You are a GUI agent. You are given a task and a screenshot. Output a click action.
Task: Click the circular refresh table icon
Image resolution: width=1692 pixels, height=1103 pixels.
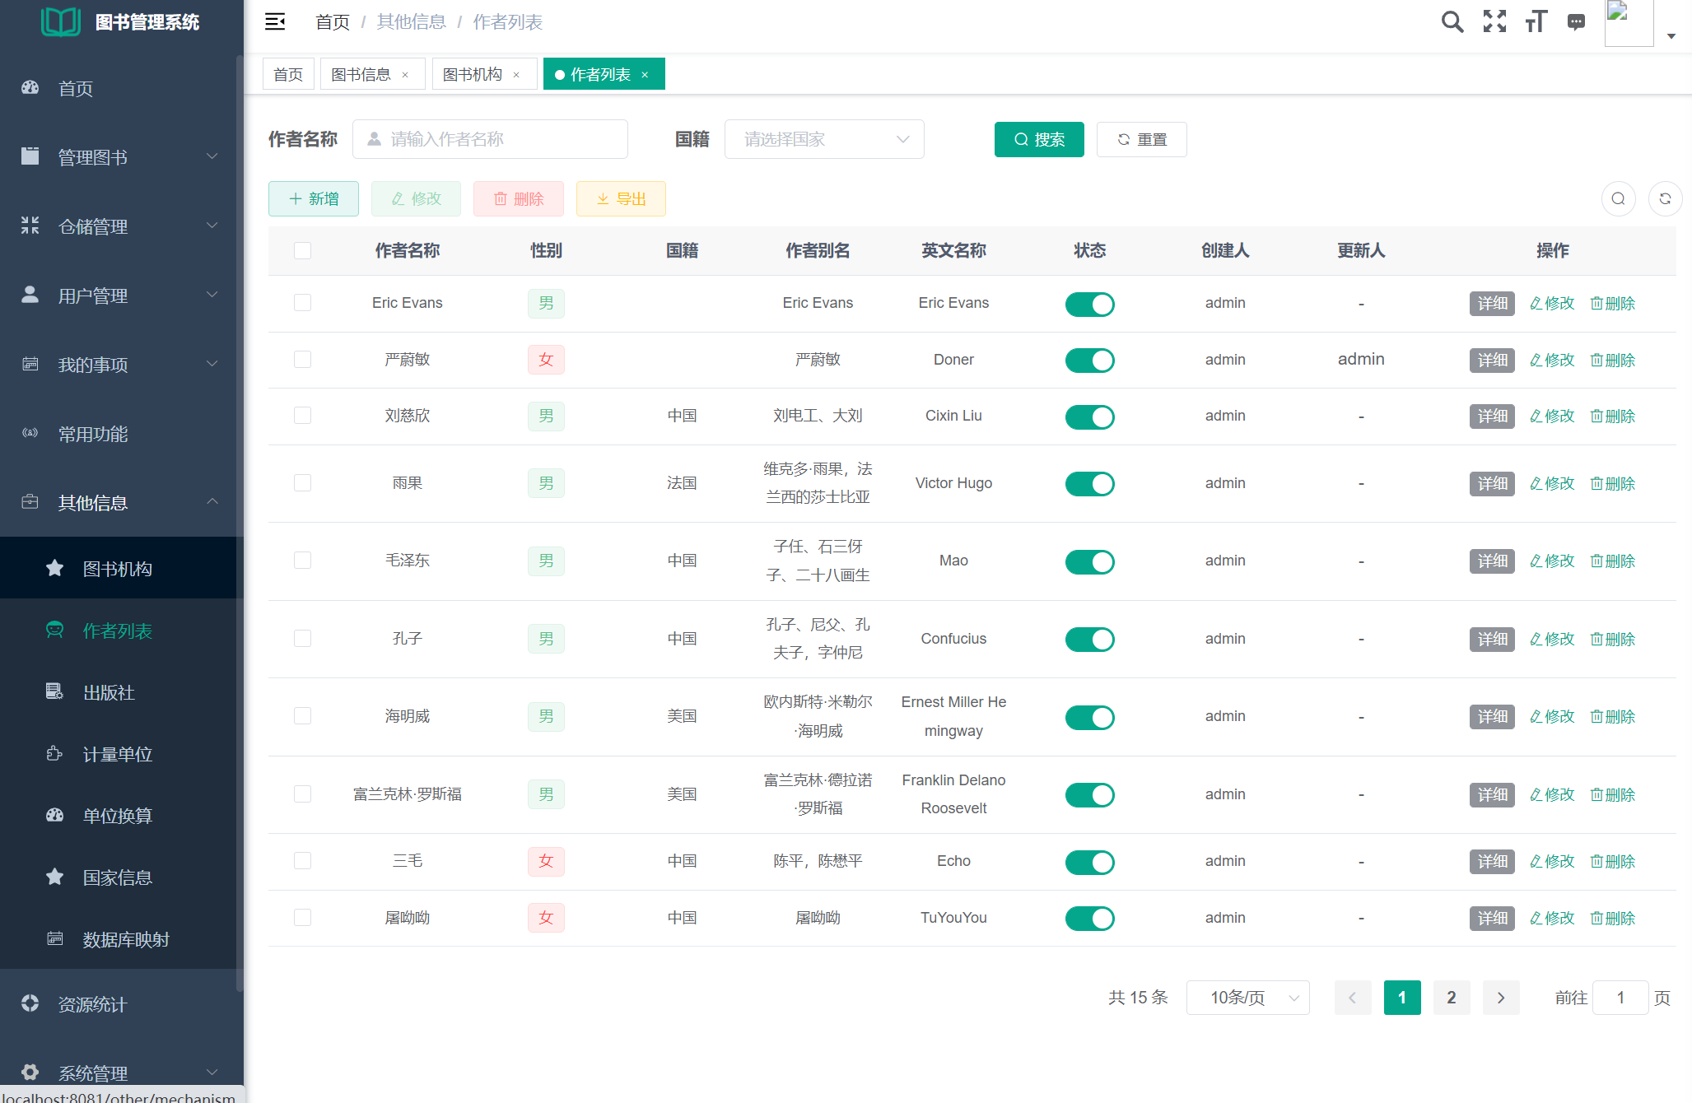(x=1665, y=198)
